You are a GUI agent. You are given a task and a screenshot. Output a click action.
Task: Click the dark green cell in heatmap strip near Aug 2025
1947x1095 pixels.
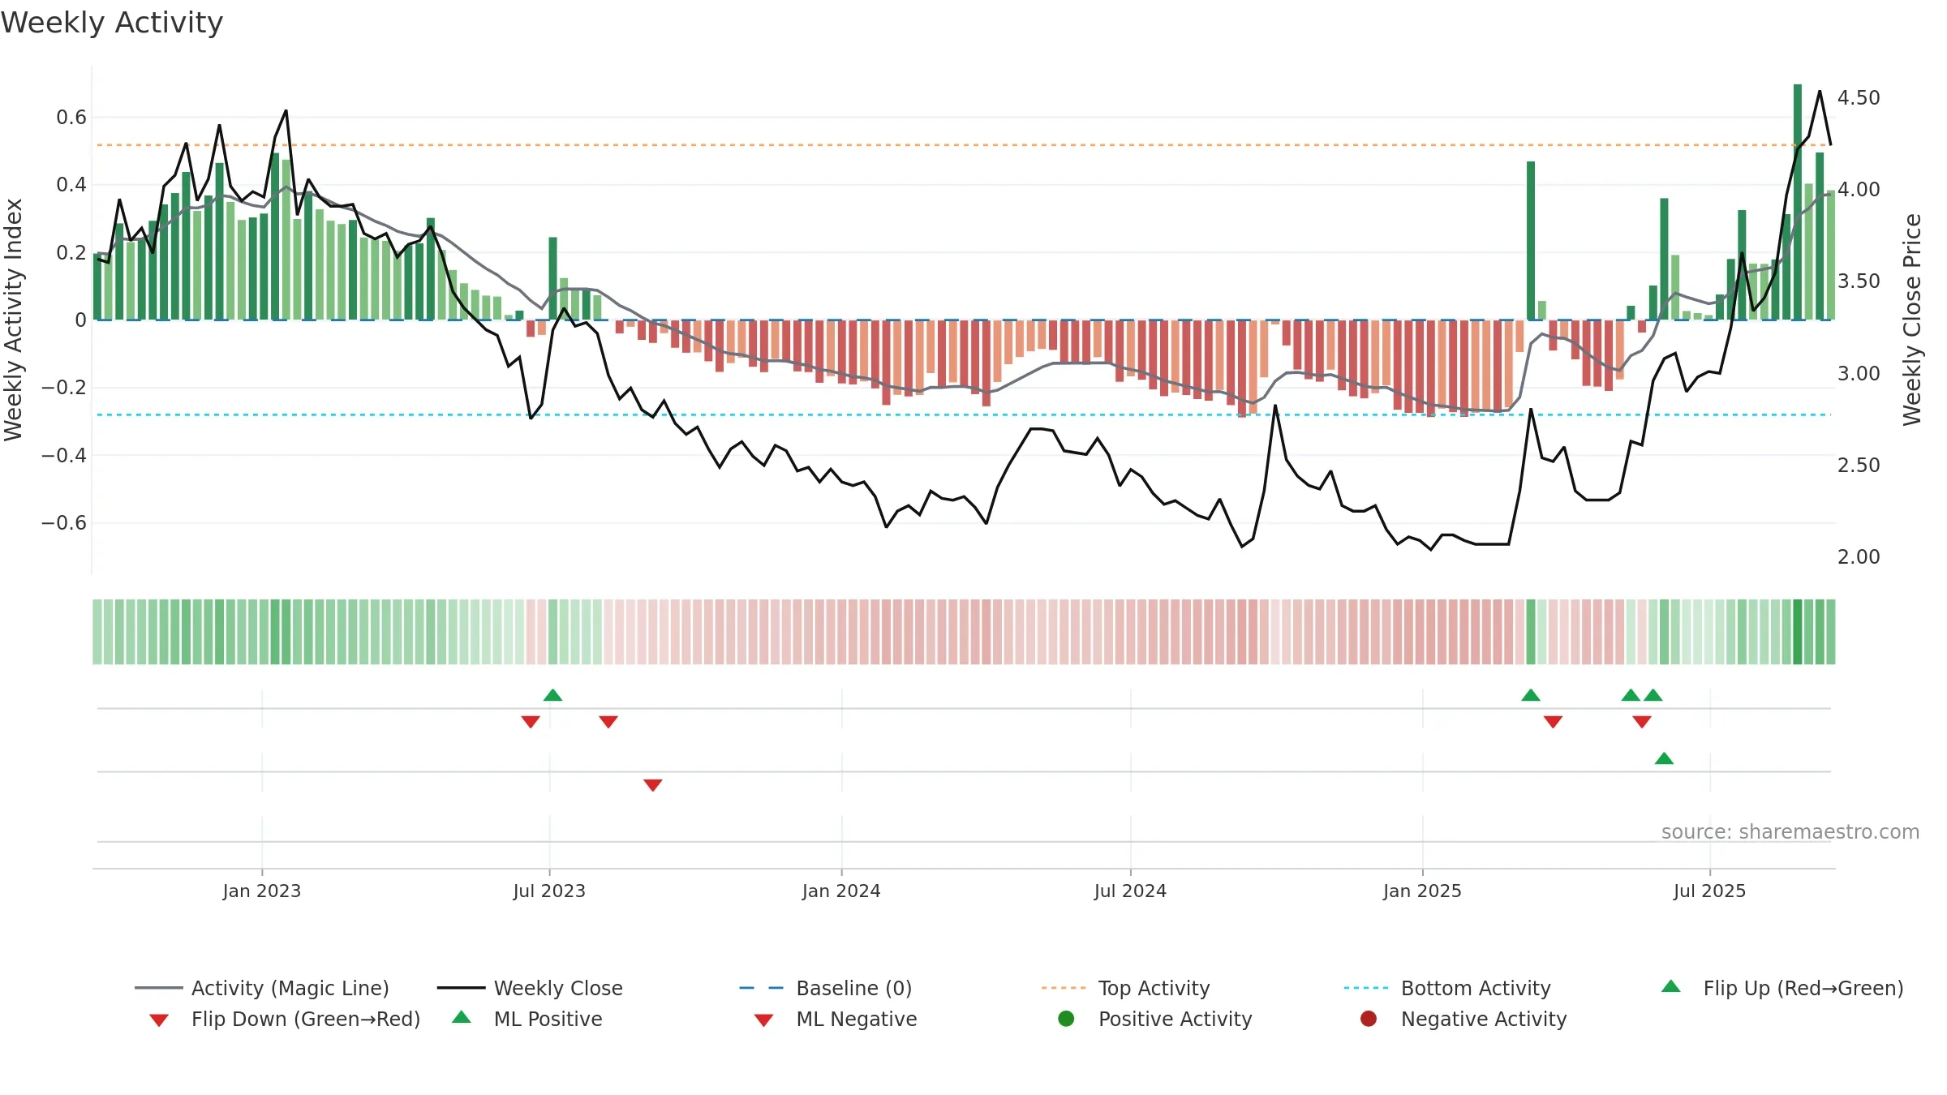coord(1798,632)
